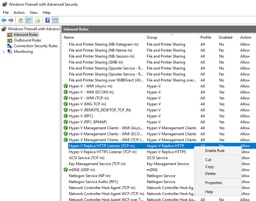The image size is (256, 201).
Task: Open the File menu
Action: pyautogui.click(x=6, y=13)
